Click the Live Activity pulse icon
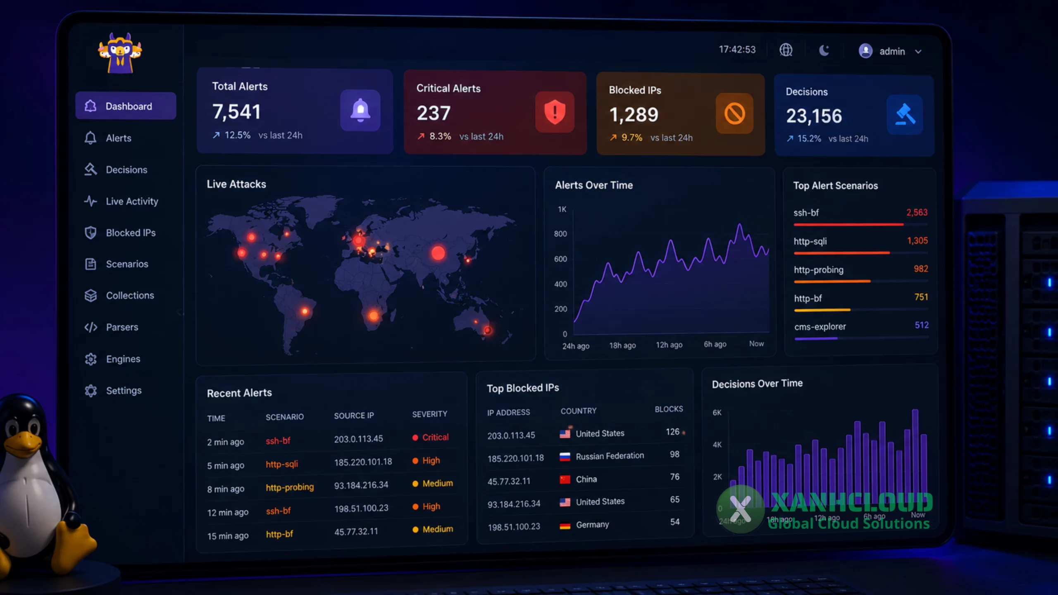Image resolution: width=1058 pixels, height=595 pixels. point(91,201)
